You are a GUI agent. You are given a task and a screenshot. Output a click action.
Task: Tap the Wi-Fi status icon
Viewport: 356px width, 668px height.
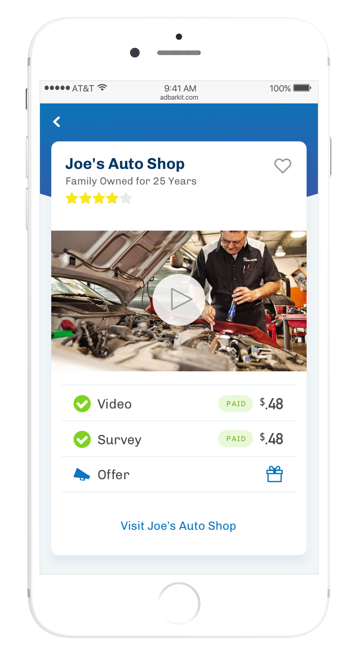pos(102,88)
